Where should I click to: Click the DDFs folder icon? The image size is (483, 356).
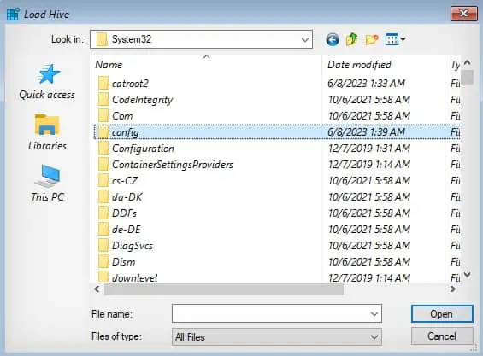pos(103,213)
